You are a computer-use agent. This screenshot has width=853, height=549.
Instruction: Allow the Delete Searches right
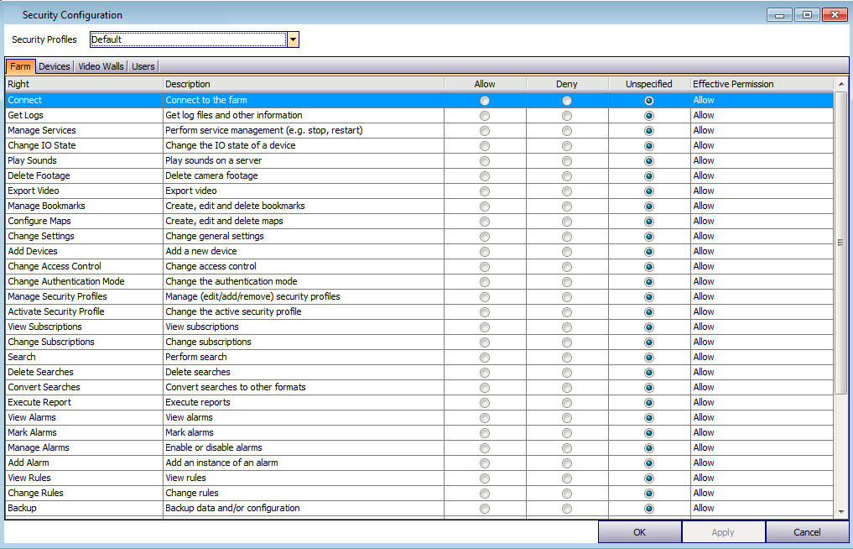(485, 373)
